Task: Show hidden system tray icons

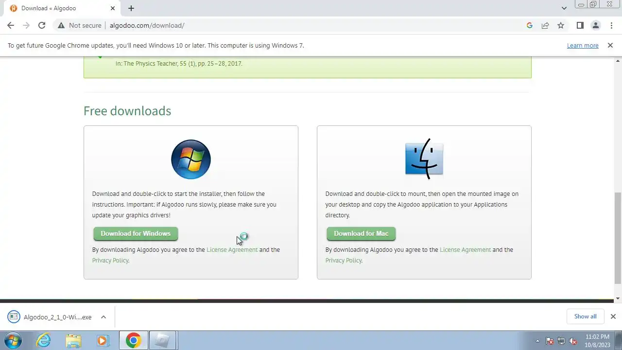Action: pyautogui.click(x=537, y=341)
